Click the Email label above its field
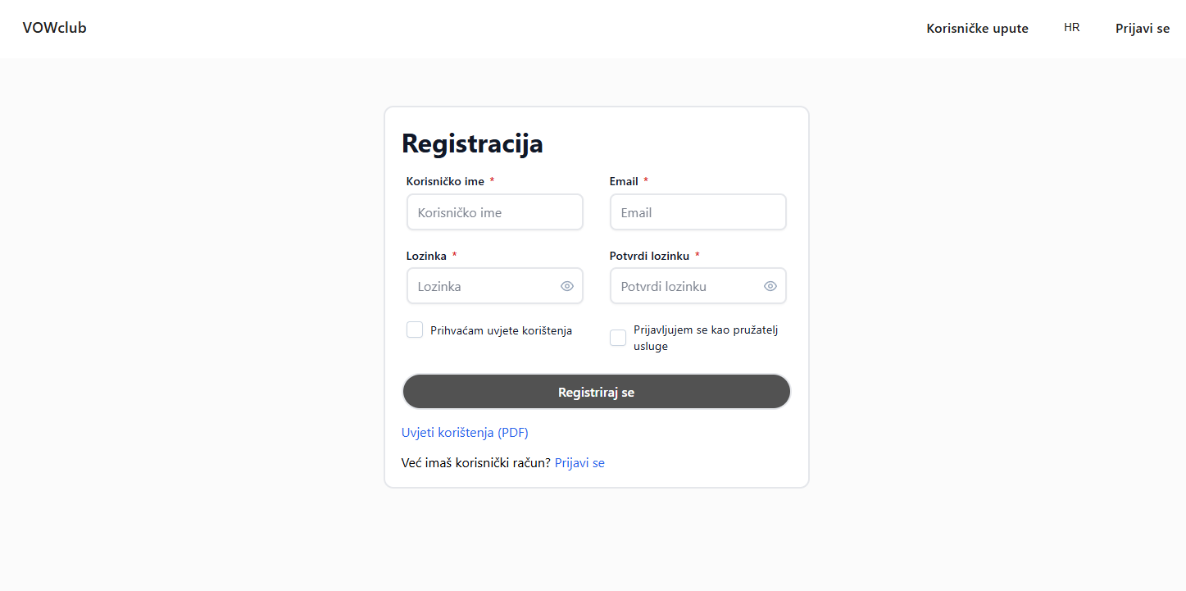 [x=624, y=181]
